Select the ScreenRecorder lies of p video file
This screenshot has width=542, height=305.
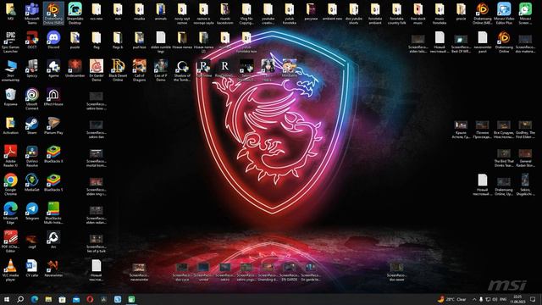[96, 244]
